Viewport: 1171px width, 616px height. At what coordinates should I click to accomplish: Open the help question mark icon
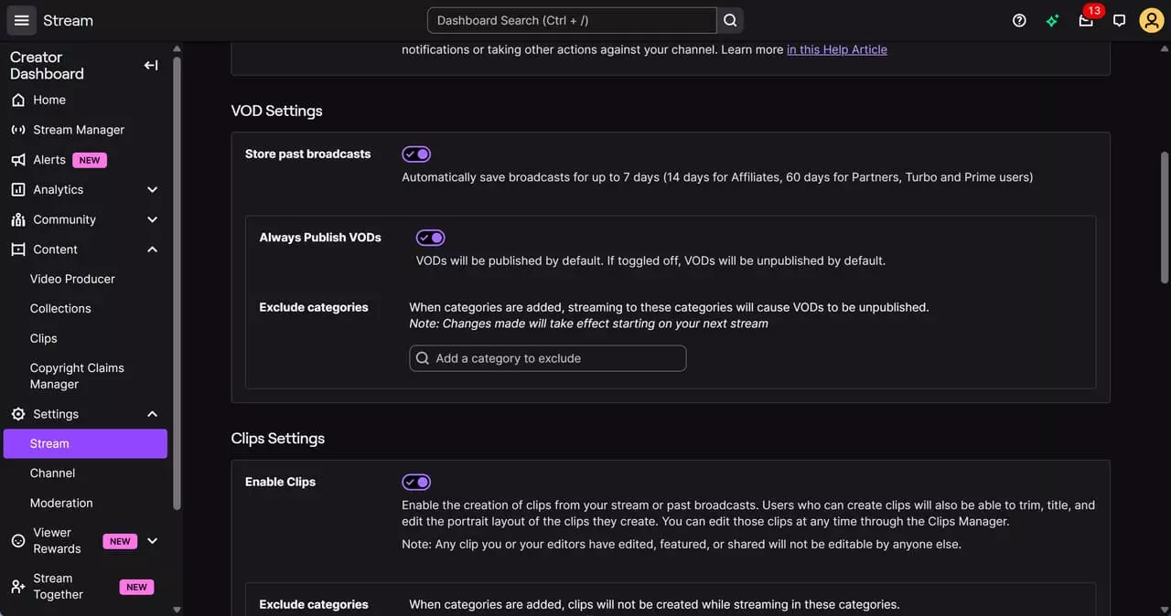(1019, 20)
